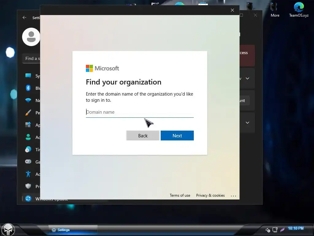Screen dimensions: 314x236
Task: Open System settings icon in sidebar
Action: click(28, 76)
